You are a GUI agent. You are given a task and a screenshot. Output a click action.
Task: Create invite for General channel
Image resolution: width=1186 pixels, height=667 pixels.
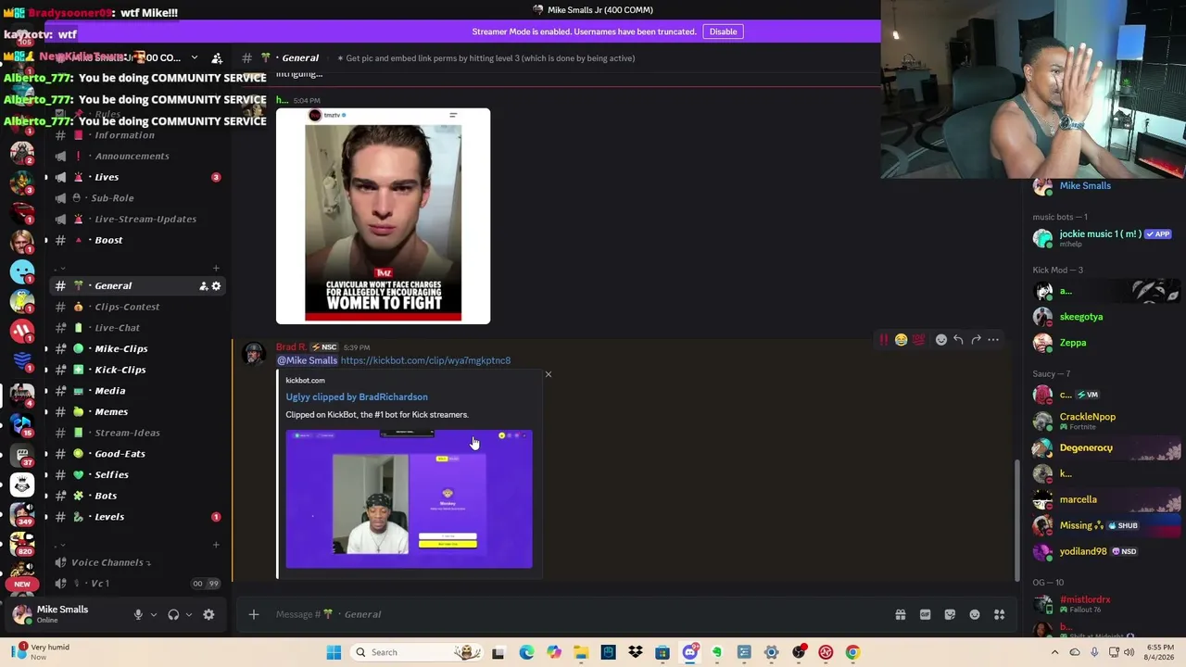click(x=204, y=286)
